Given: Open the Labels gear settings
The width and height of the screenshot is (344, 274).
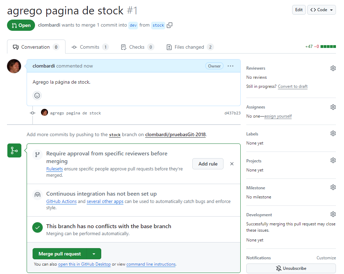Looking at the screenshot, I should 333,134.
